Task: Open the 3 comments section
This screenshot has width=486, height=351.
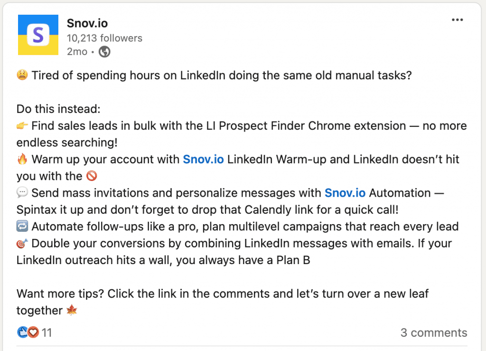Action: [x=434, y=332]
